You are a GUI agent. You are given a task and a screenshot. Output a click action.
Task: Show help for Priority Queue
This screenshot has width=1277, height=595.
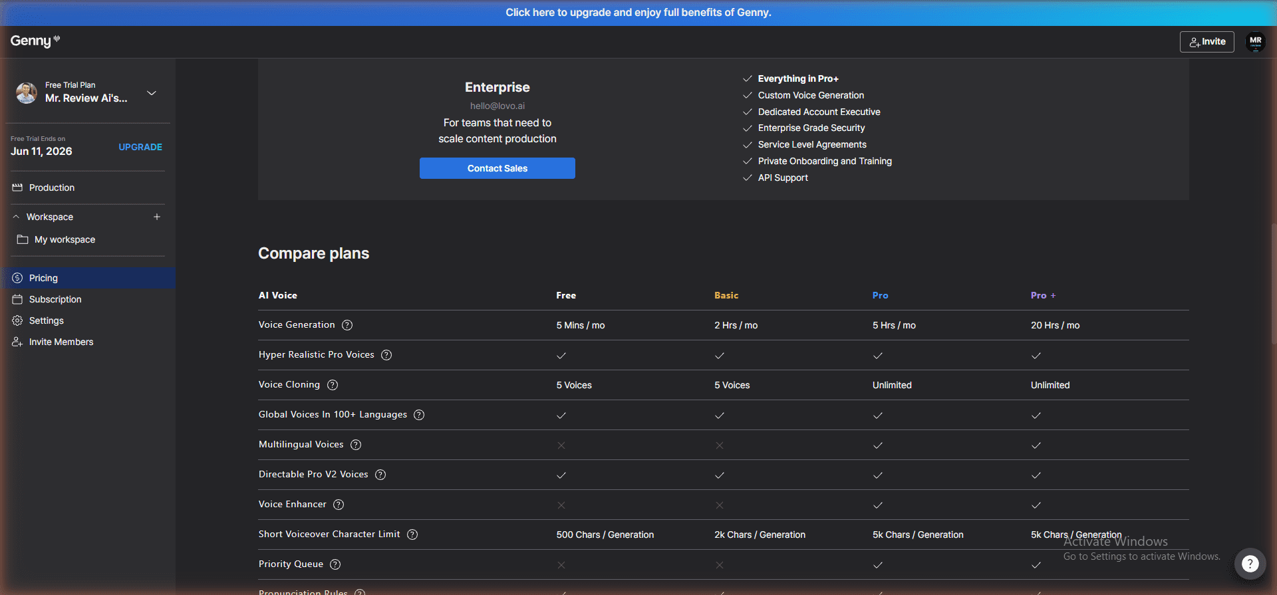coord(335,564)
